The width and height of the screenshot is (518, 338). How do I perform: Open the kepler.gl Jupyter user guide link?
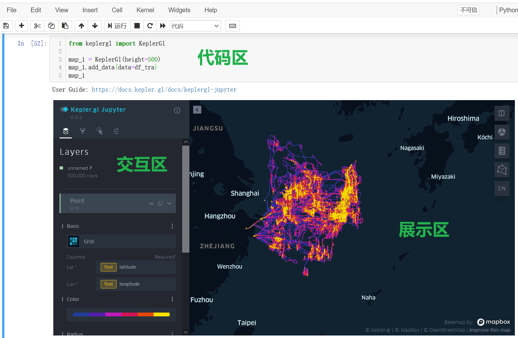(164, 90)
